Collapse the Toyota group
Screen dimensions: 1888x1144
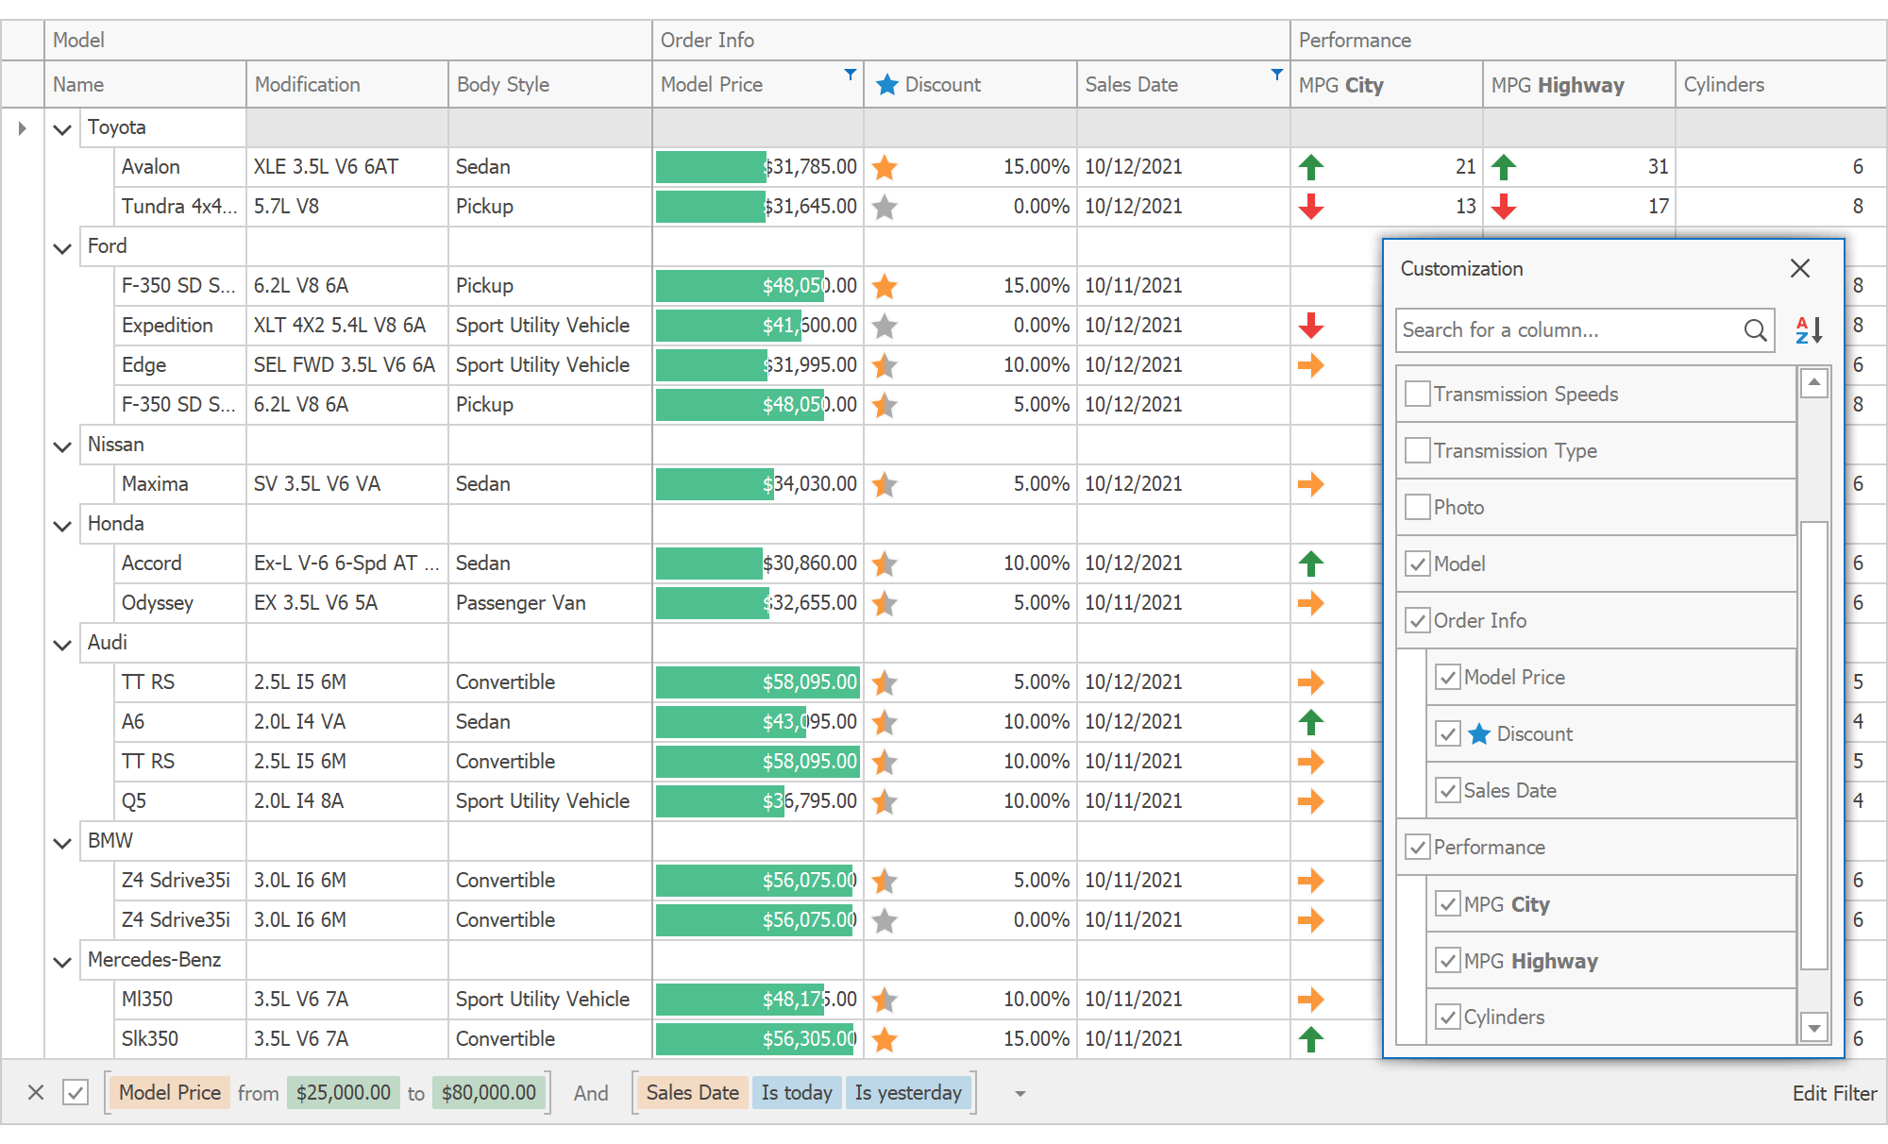coord(62,127)
